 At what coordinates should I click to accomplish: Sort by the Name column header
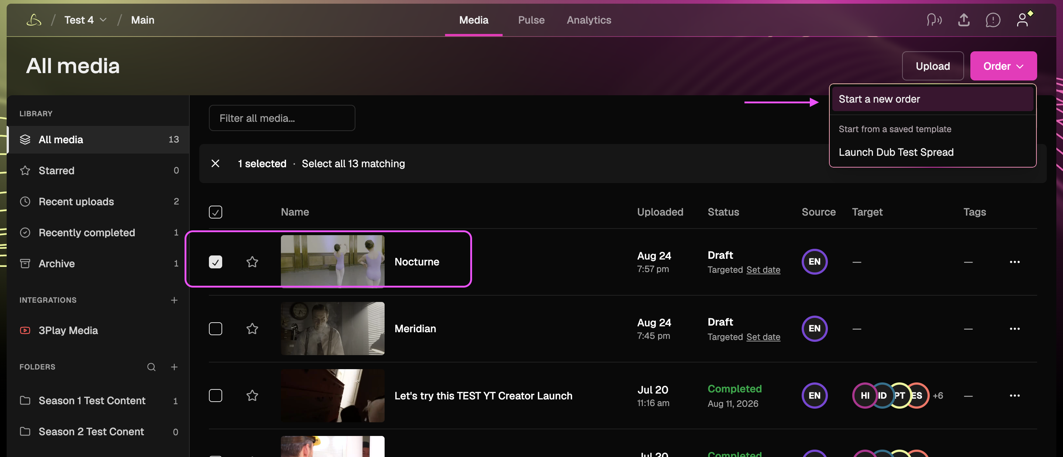pyautogui.click(x=295, y=212)
